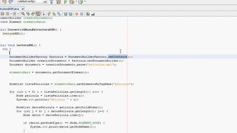Expand the Debug project dropdown arrow

point(76,1)
